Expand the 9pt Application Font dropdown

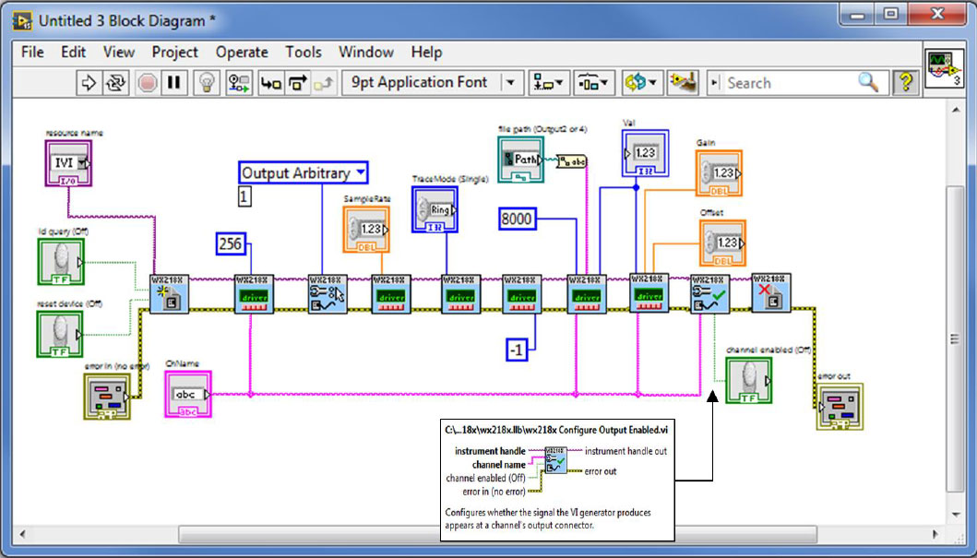coord(512,83)
